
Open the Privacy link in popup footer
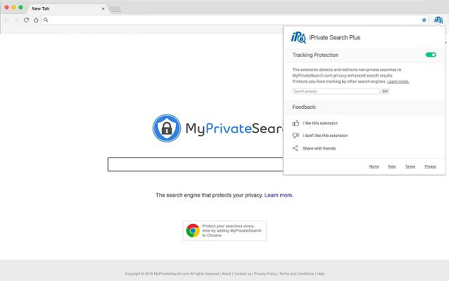[431, 166]
